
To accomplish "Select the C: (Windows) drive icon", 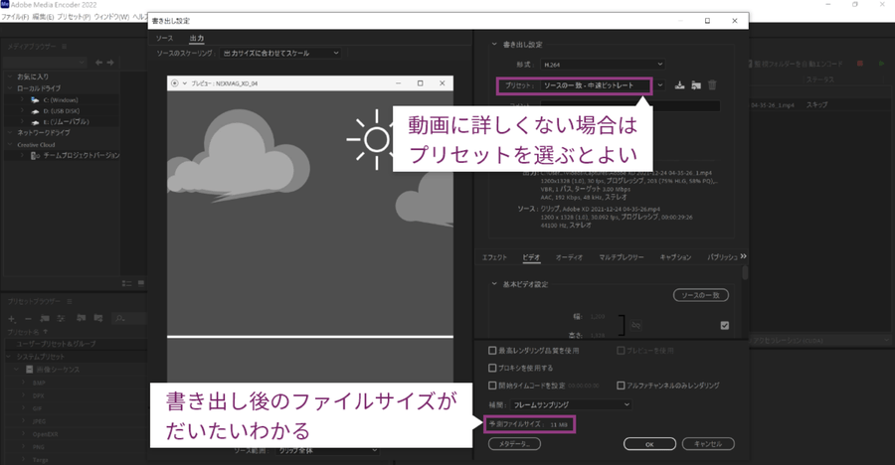I will [x=35, y=100].
